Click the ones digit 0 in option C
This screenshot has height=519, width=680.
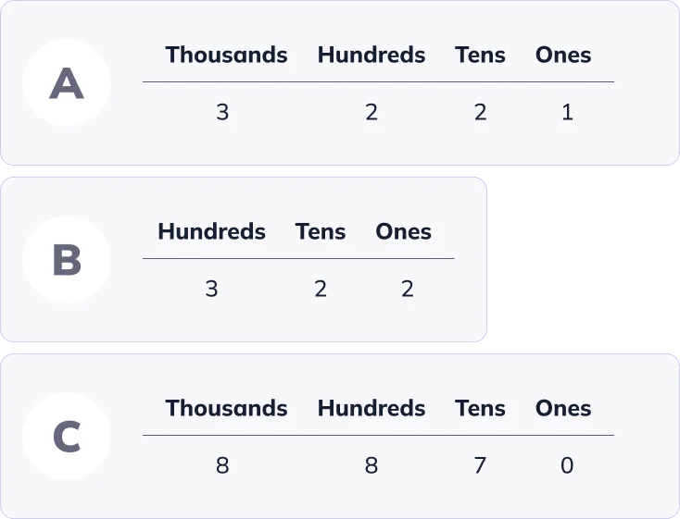(x=567, y=464)
